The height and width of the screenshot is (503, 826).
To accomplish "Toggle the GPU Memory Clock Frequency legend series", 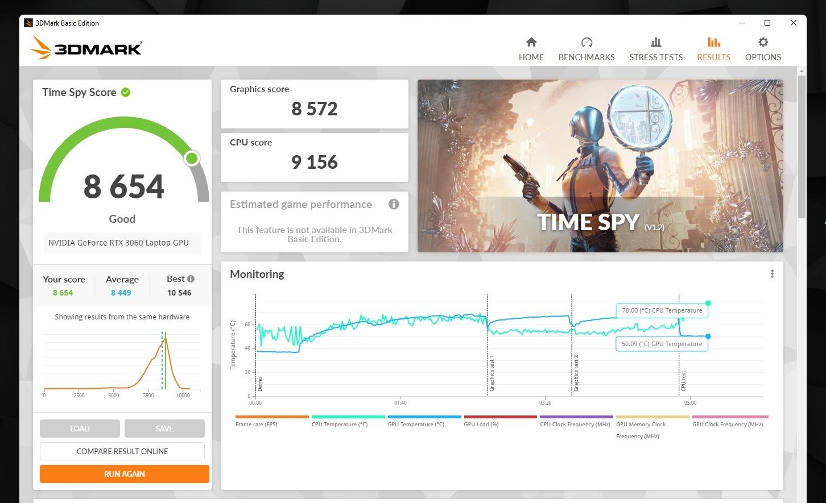I will pos(652,427).
